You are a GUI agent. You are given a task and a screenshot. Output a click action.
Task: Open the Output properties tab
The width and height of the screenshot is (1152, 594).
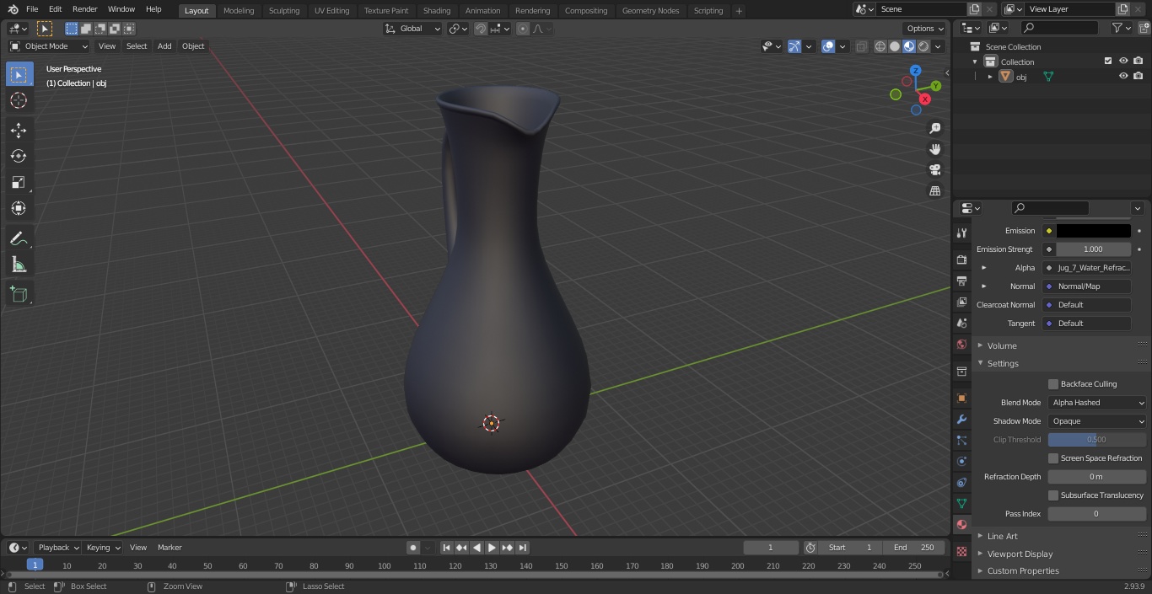(961, 281)
